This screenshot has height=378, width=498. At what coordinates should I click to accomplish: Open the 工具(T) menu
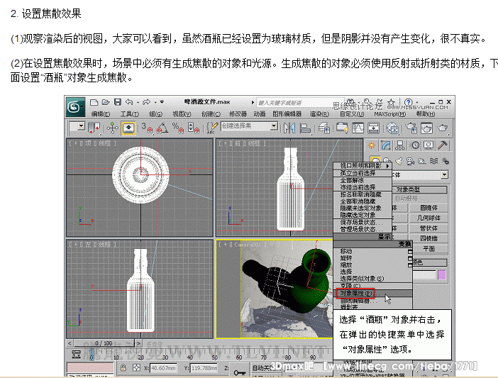130,114
